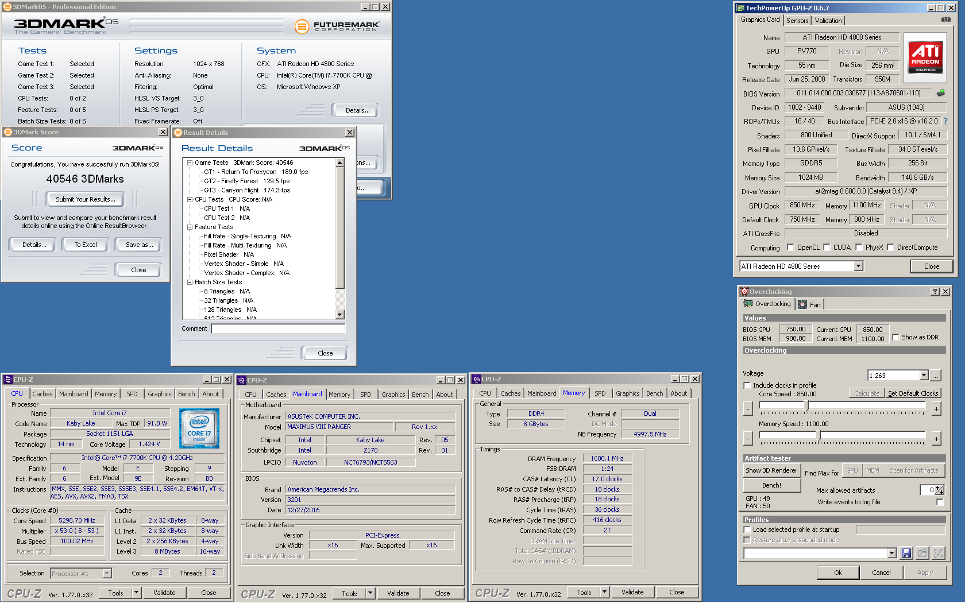Open Caches tab in CPU-Z CPU window
The width and height of the screenshot is (965, 603).
pyautogui.click(x=43, y=394)
